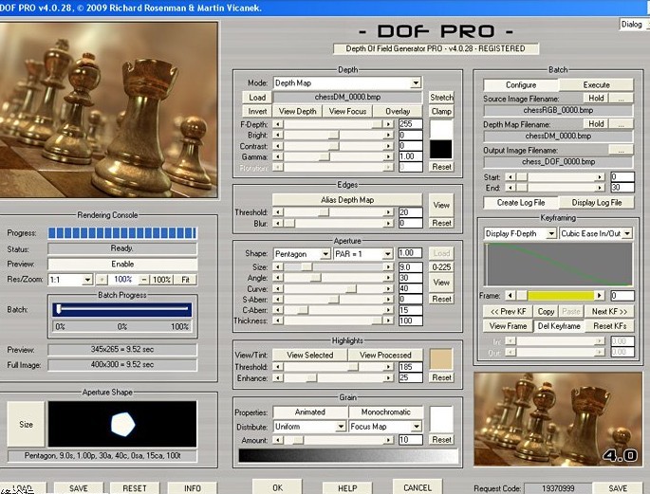Toggle depth Overlay
Screen dimensions: 650x494
click(398, 111)
